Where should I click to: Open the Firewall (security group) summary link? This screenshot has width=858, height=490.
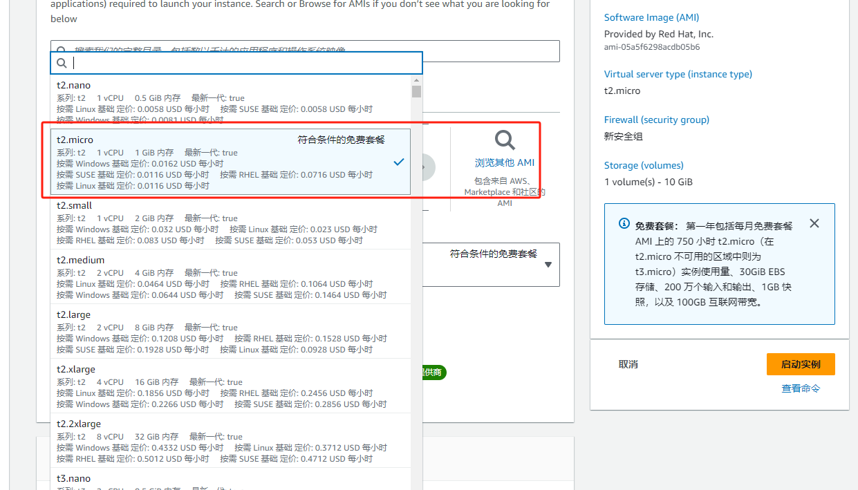click(657, 120)
